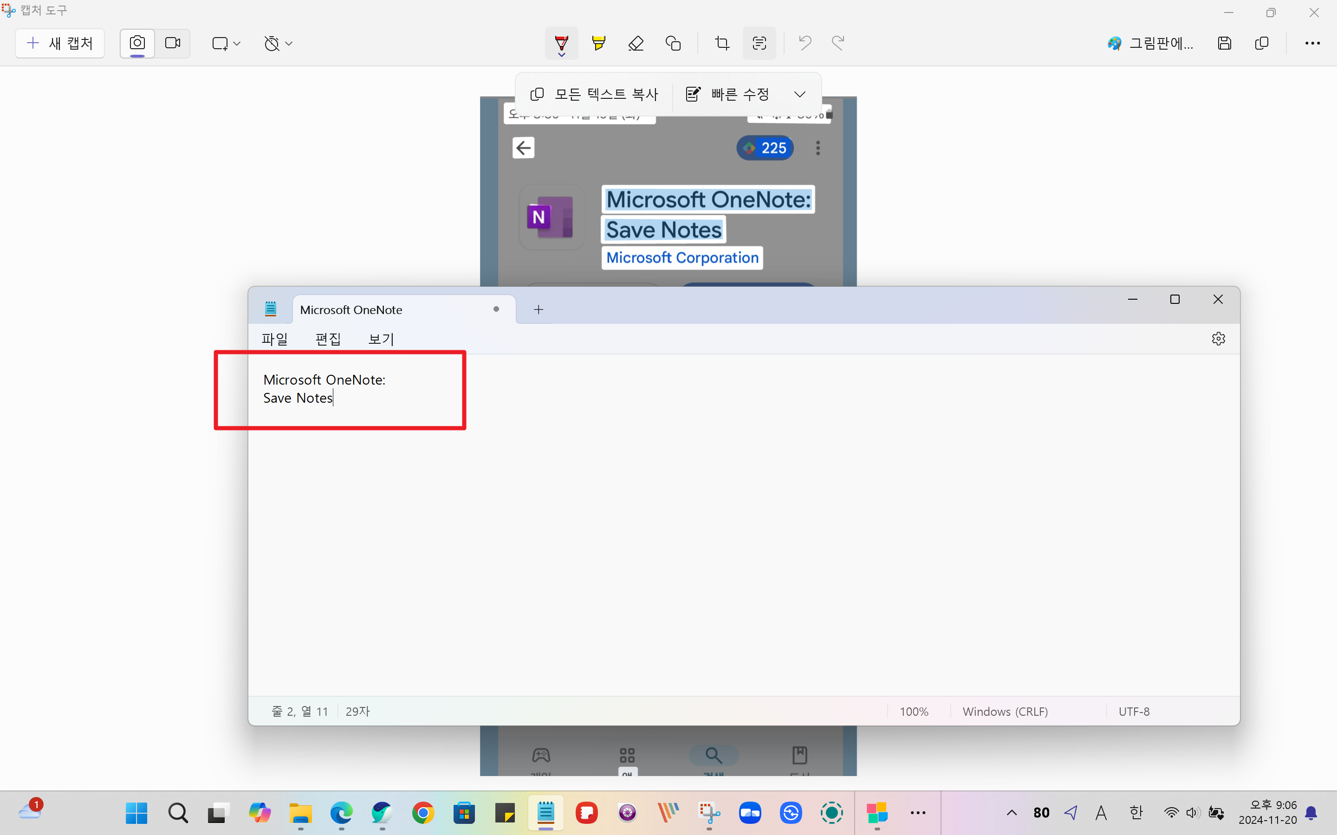Click Windows (CRLF) line ending indicator
The width and height of the screenshot is (1337, 835).
(x=1005, y=711)
